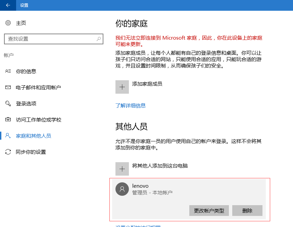Click the briefcase icon for 访问工作单位或学校

tap(8, 120)
